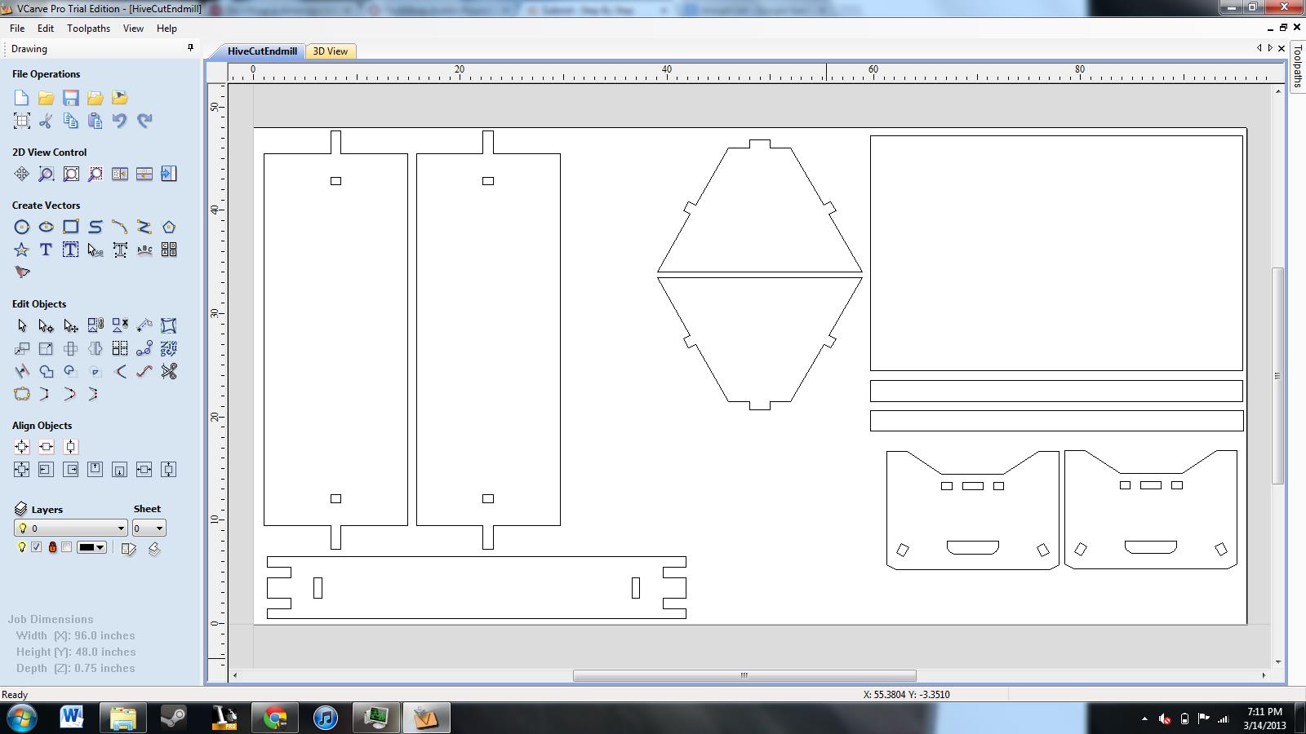Open iTunes from the taskbar
This screenshot has height=734, width=1306.
[x=326, y=719]
